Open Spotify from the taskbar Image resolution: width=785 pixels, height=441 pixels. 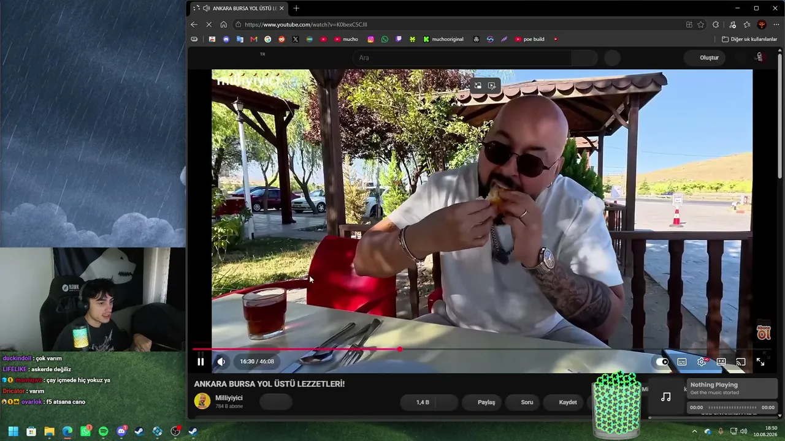(103, 431)
